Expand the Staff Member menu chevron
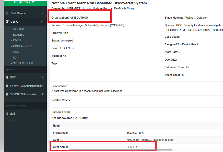Screen dimensions: 223x152 [42, 13]
